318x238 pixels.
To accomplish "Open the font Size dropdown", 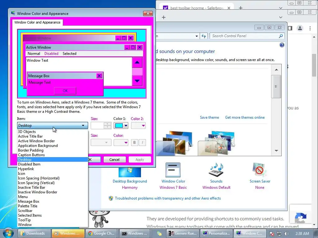I will pyautogui.click(x=101, y=143).
